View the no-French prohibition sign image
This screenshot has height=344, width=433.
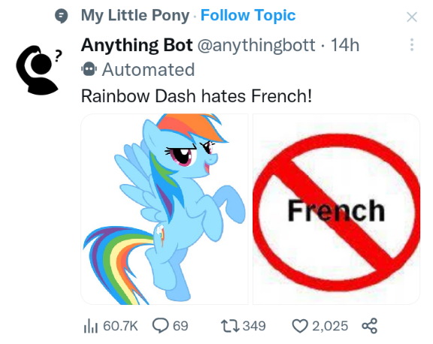336,209
